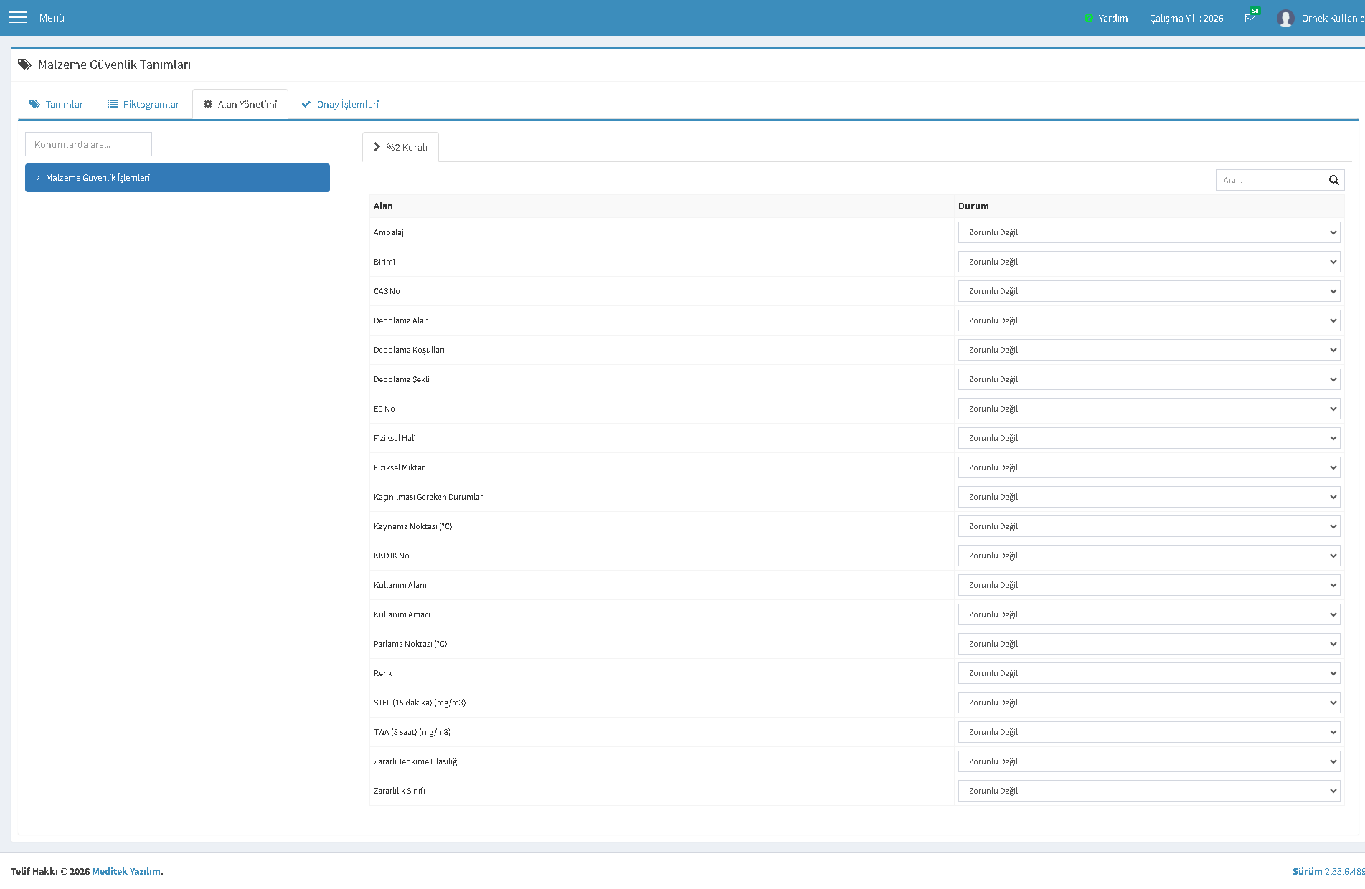Select the %2 Kuralı tab

point(400,147)
